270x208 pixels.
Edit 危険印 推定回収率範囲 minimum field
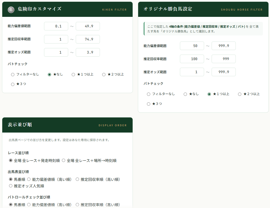(56, 39)
